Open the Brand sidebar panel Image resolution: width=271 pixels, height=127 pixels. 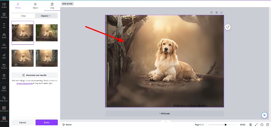[4, 36]
